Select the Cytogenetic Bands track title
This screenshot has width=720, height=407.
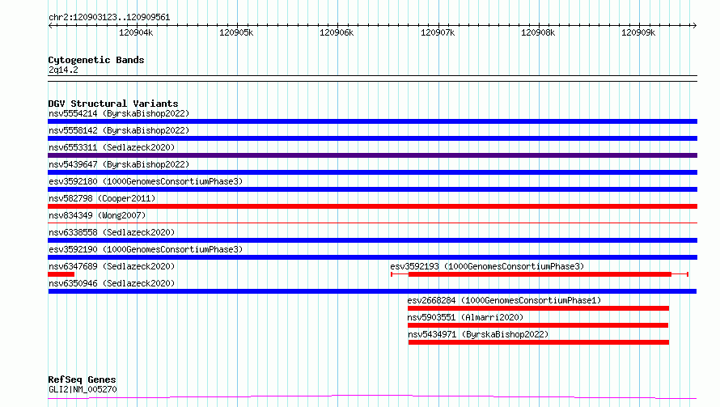pyautogui.click(x=96, y=60)
